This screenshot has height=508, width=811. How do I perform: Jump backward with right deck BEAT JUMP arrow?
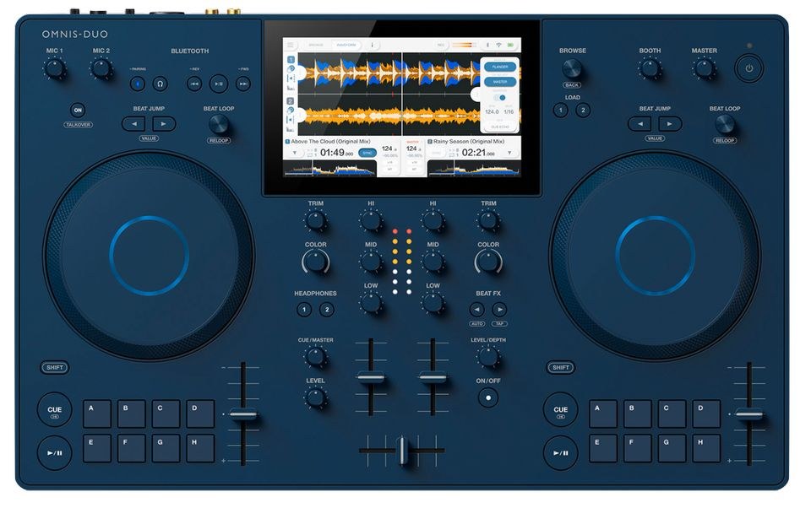point(640,124)
